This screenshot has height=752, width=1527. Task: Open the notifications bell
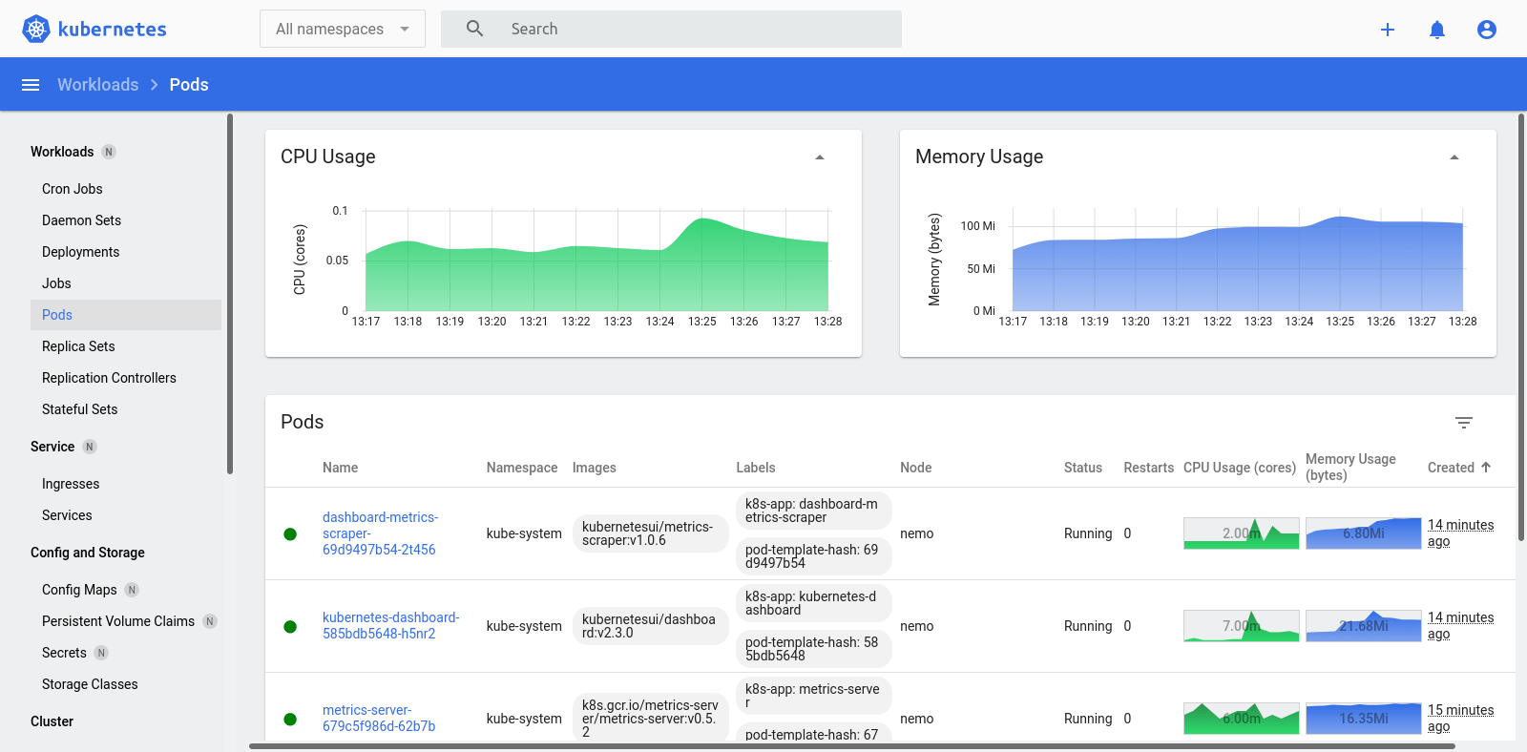(x=1437, y=30)
